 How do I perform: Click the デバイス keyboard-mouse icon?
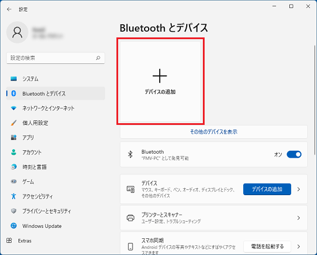coord(130,189)
